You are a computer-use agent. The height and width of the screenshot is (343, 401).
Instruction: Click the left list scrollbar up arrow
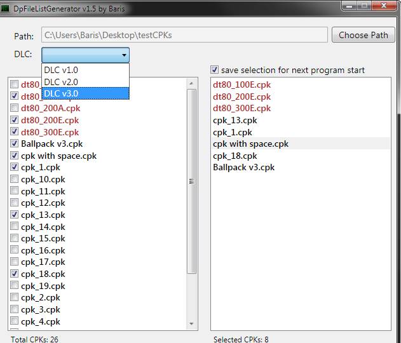(x=191, y=83)
